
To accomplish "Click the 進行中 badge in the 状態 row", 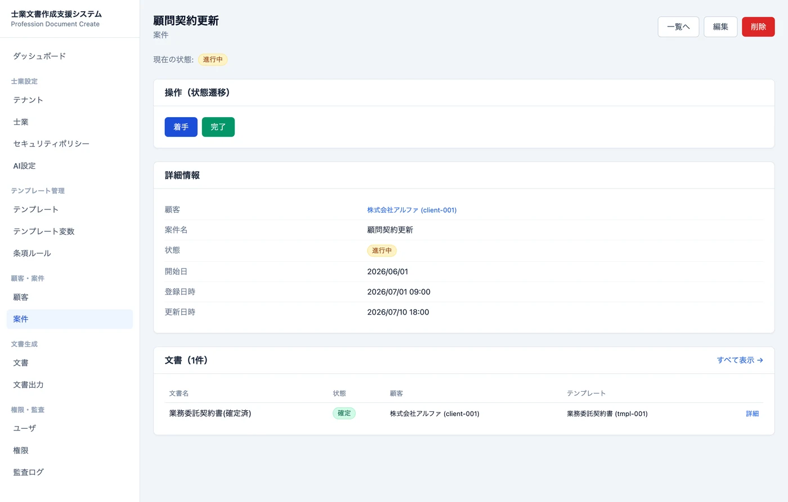I will [x=382, y=250].
